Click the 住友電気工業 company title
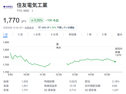 32,5
